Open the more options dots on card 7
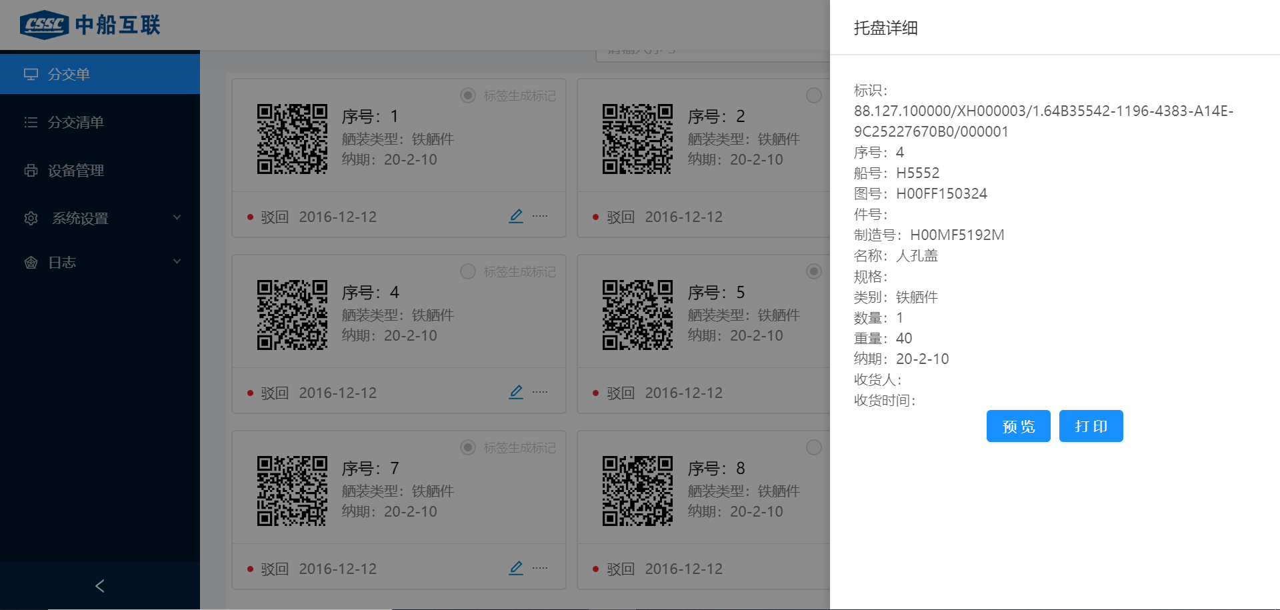Screen dimensions: 1280x610 540,568
